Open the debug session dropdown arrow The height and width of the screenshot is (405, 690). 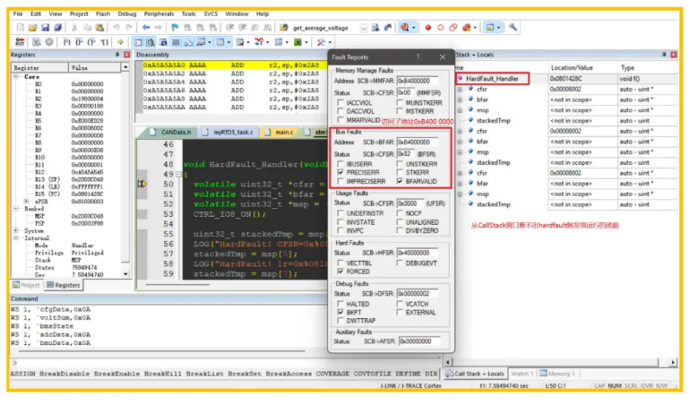point(414,28)
